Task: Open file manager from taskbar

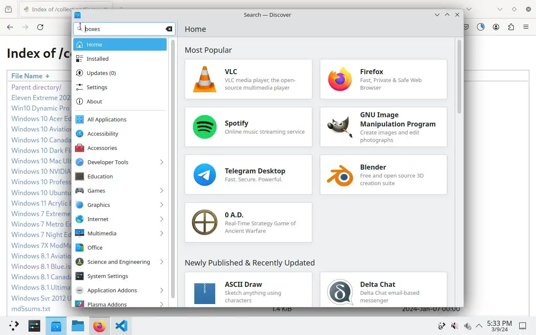Action: point(78,326)
